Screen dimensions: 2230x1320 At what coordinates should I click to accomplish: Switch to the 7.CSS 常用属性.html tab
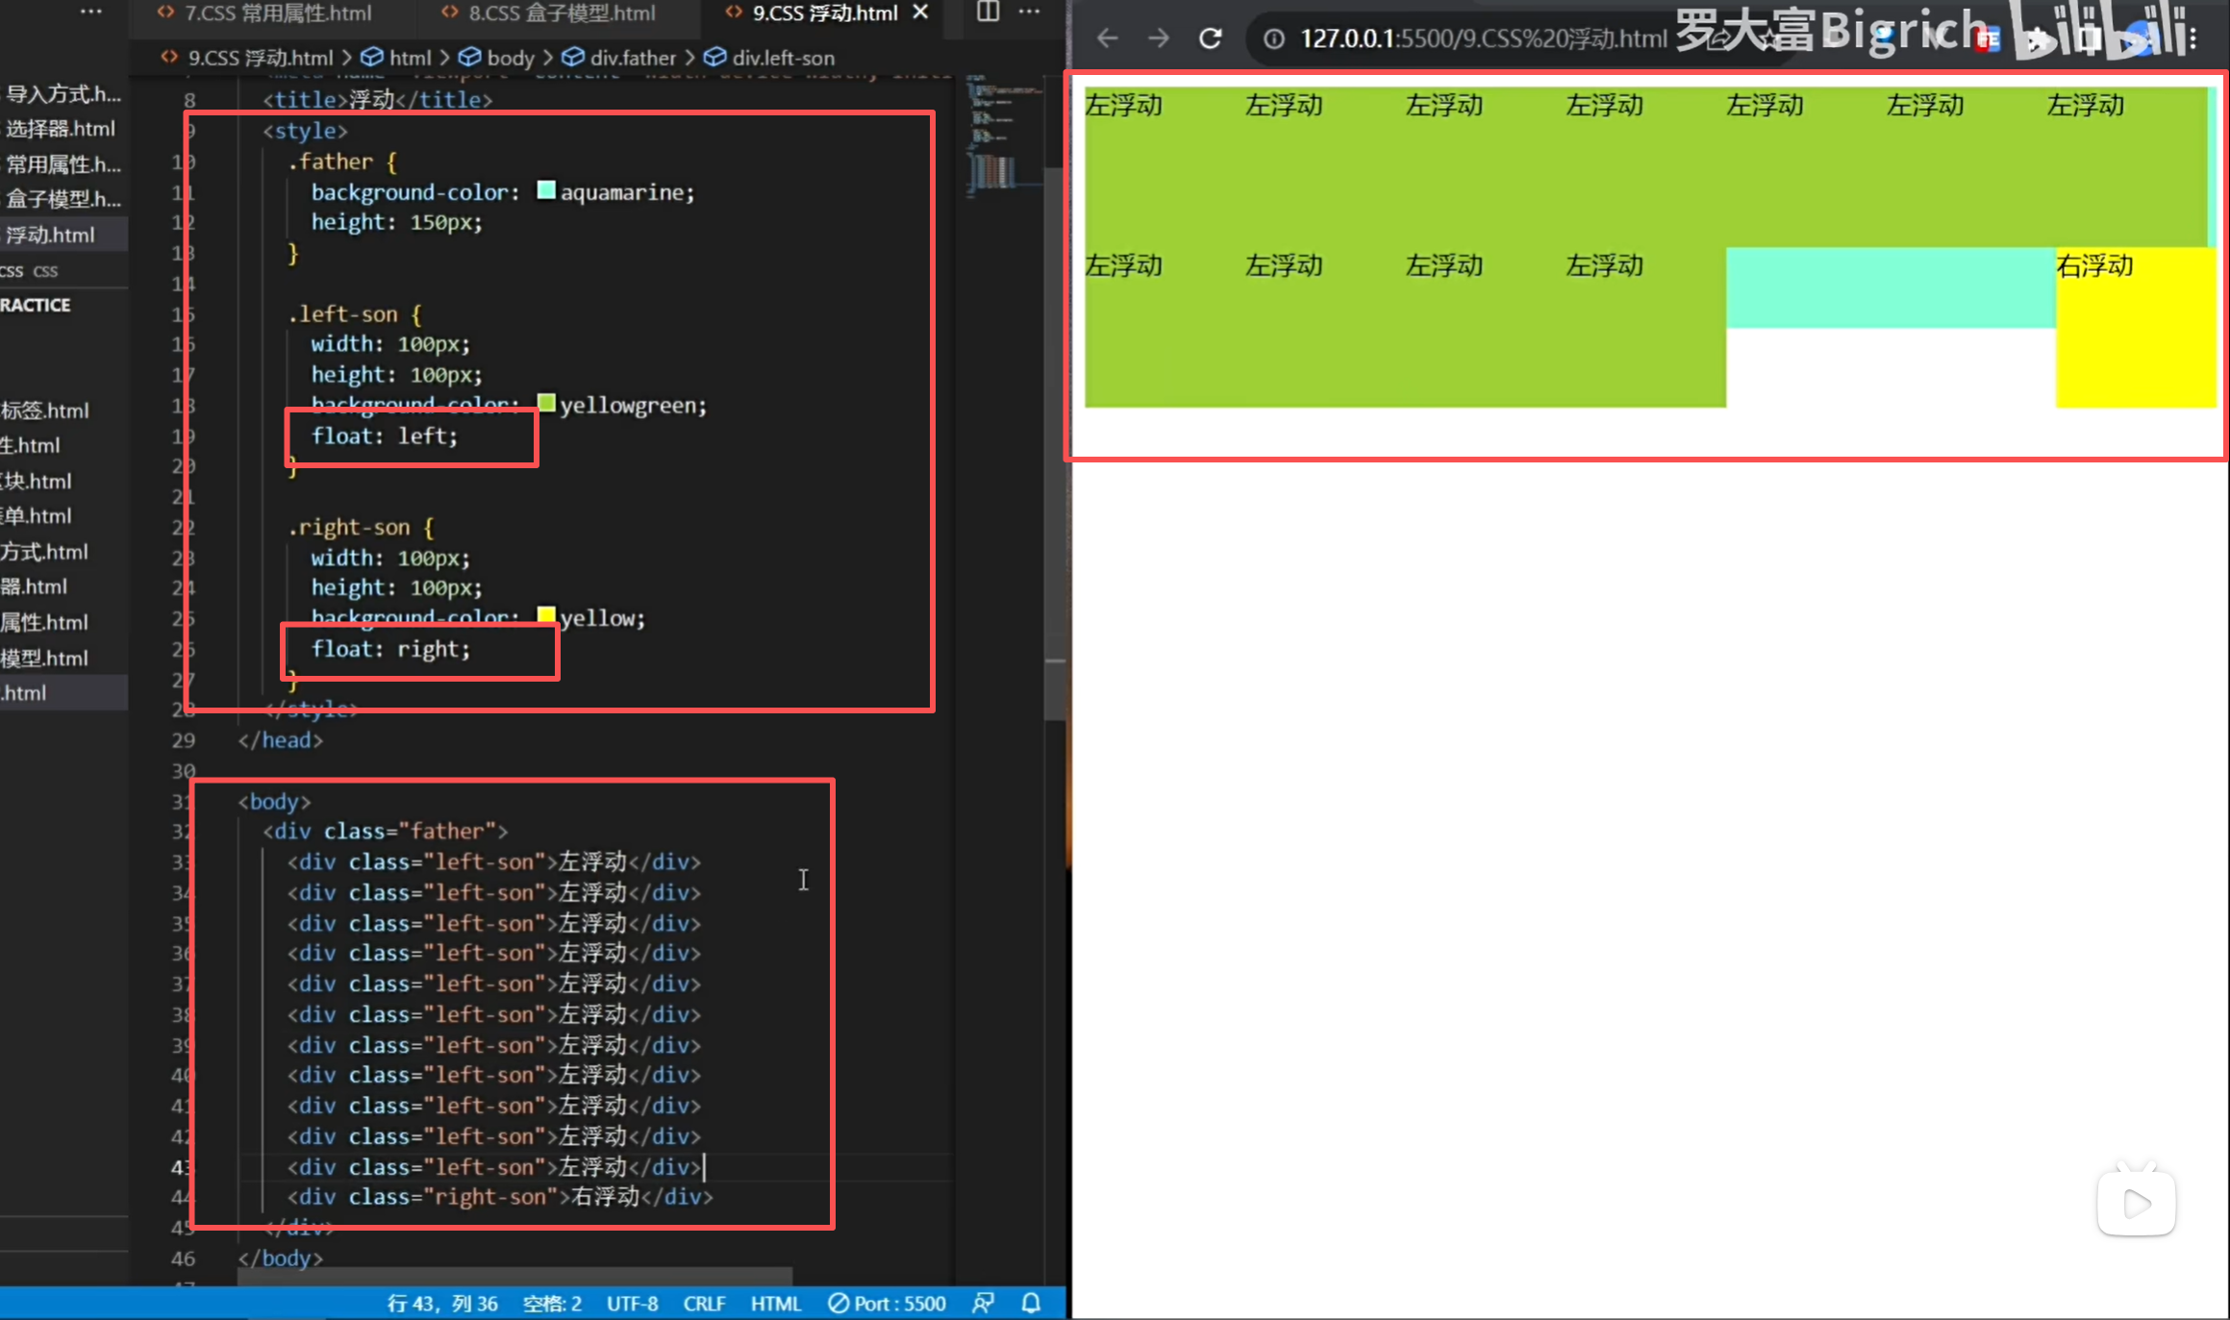278,13
